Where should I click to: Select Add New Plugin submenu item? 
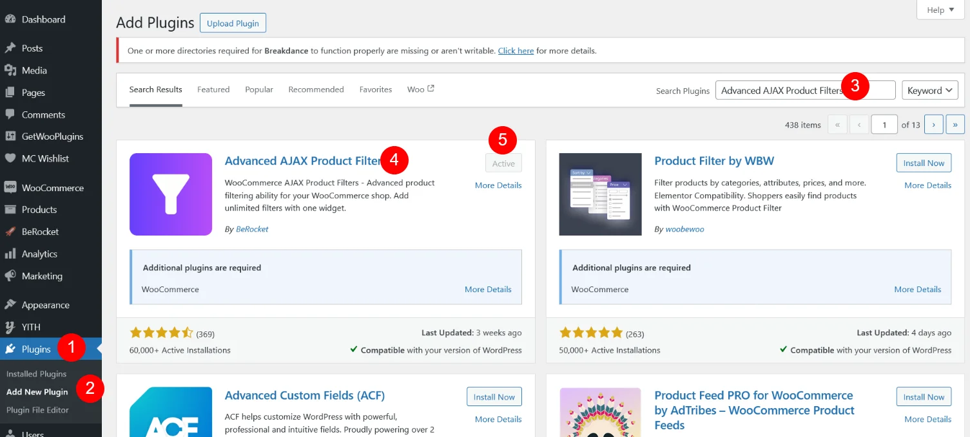click(37, 392)
